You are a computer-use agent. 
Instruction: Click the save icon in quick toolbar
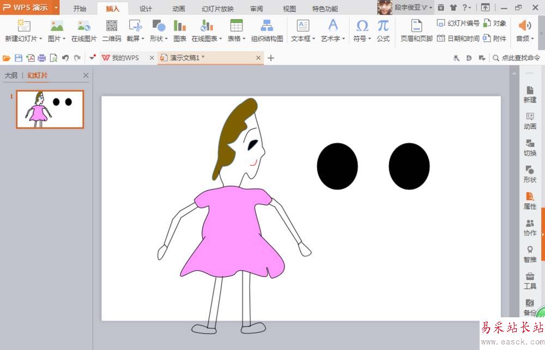19,58
